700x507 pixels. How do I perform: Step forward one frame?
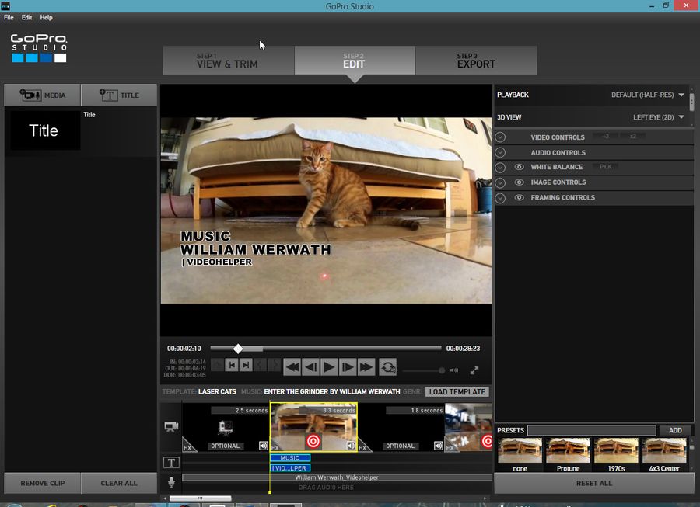[x=348, y=367]
